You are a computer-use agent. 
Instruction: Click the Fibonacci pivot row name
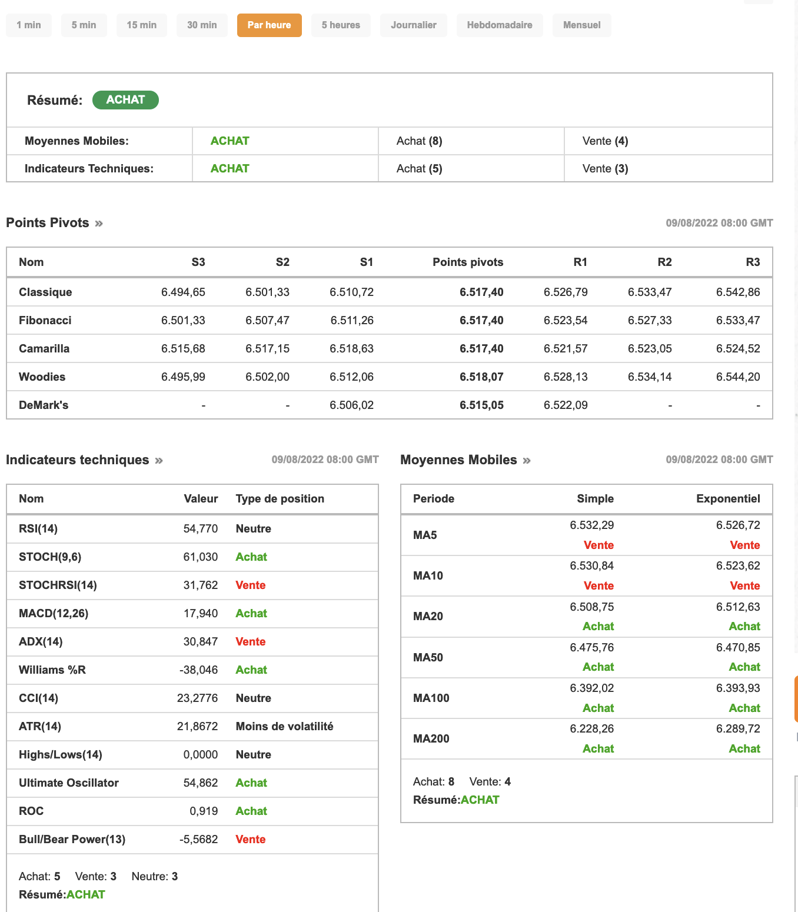(45, 321)
